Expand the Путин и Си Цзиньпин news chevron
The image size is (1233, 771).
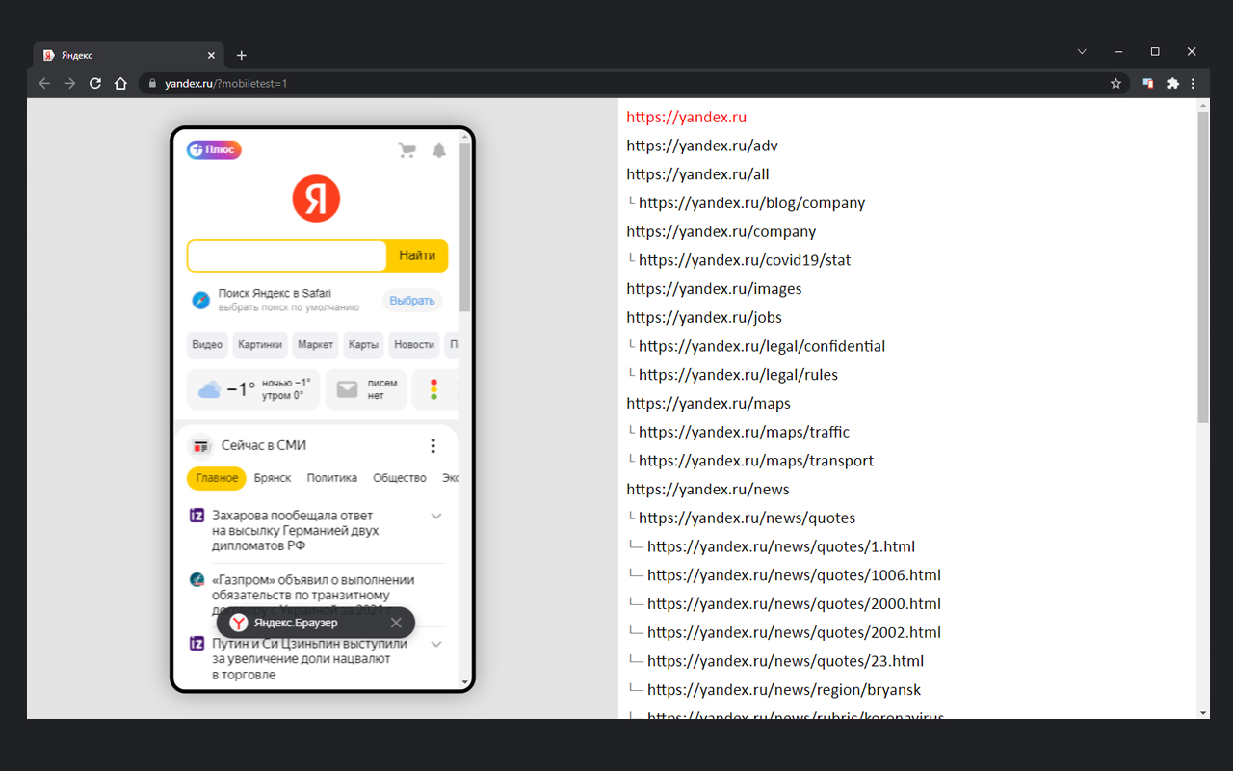(436, 644)
